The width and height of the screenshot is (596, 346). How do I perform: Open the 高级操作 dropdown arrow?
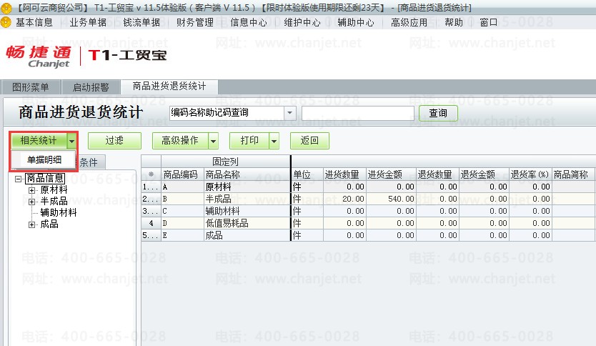(x=214, y=141)
